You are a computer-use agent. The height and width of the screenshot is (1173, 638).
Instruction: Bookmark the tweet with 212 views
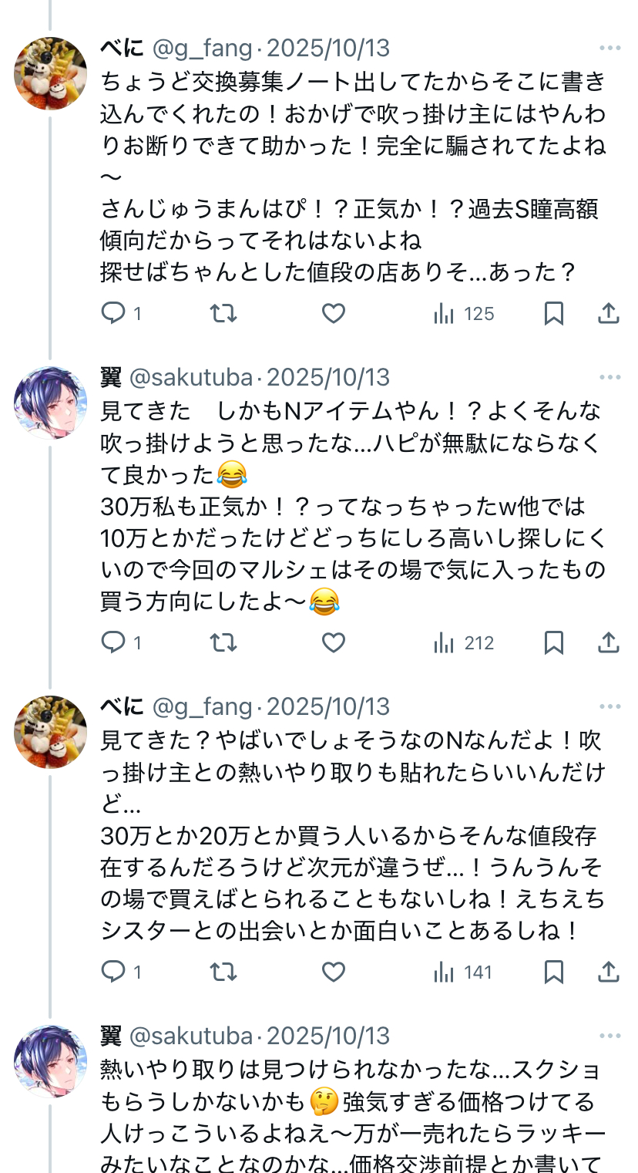pos(554,642)
